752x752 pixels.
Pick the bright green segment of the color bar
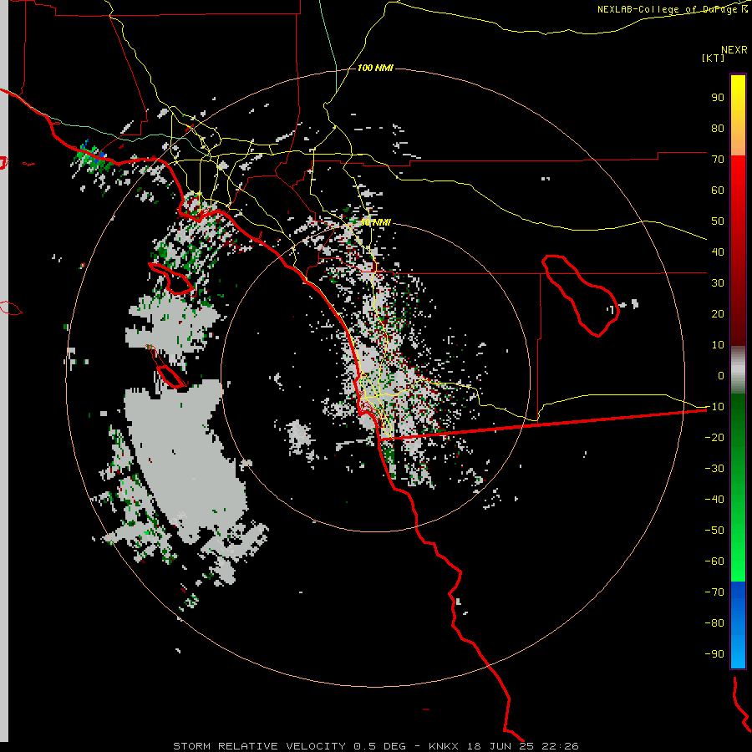tap(738, 551)
